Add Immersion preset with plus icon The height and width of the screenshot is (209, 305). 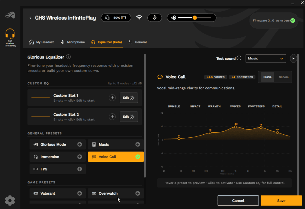coord(80,157)
